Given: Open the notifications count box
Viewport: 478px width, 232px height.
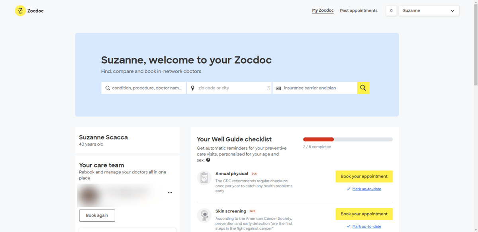Looking at the screenshot, I should 391,11.
